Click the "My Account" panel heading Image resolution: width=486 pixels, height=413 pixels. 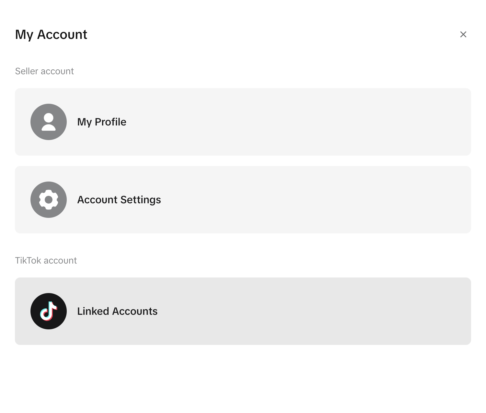(51, 34)
